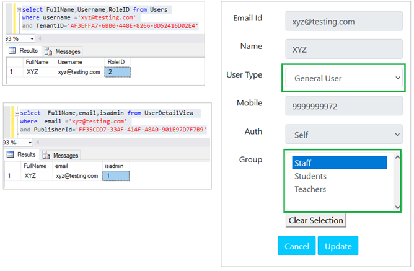Switch to the upper Messages tab
Screen dimensions: 414x271
pyautogui.click(x=63, y=51)
